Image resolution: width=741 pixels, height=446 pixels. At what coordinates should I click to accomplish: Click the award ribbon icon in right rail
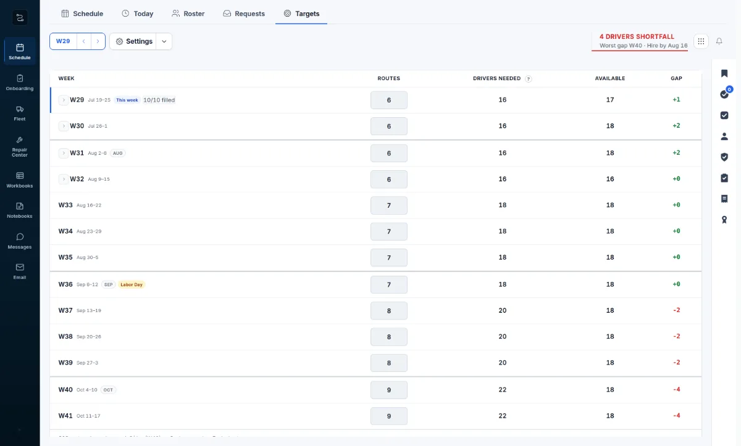click(724, 220)
